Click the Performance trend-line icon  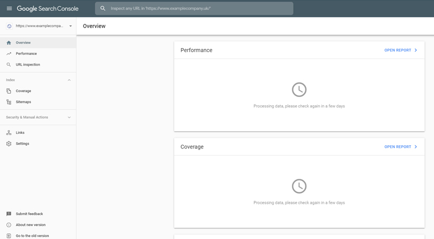click(x=9, y=54)
